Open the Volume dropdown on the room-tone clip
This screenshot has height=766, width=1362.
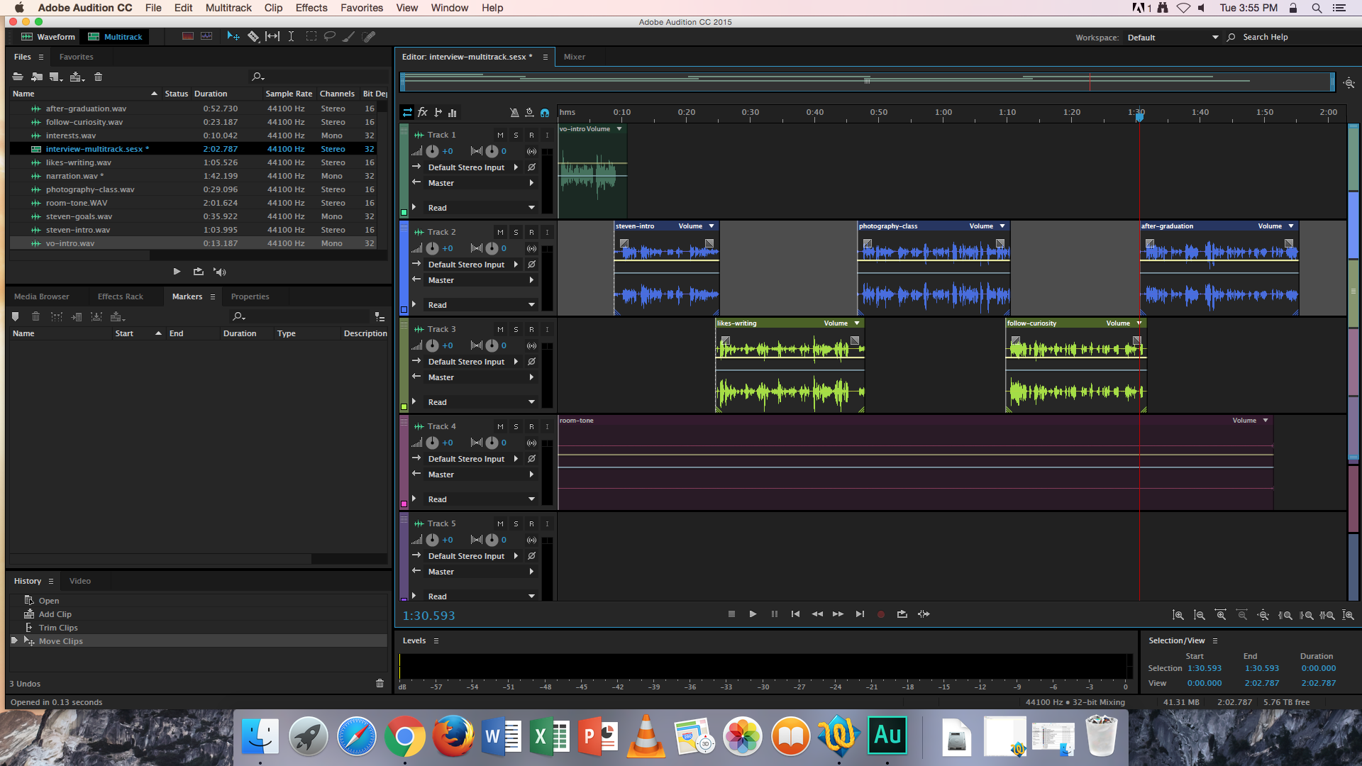pyautogui.click(x=1267, y=420)
